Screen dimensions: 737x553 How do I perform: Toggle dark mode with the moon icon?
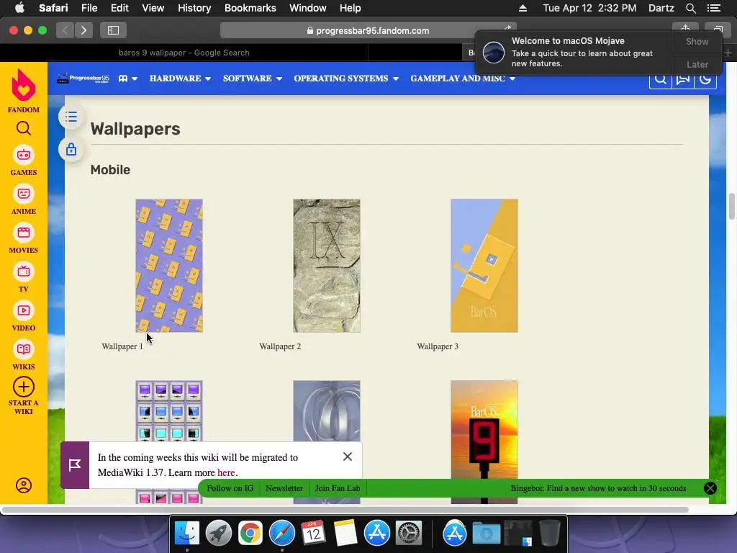click(705, 79)
